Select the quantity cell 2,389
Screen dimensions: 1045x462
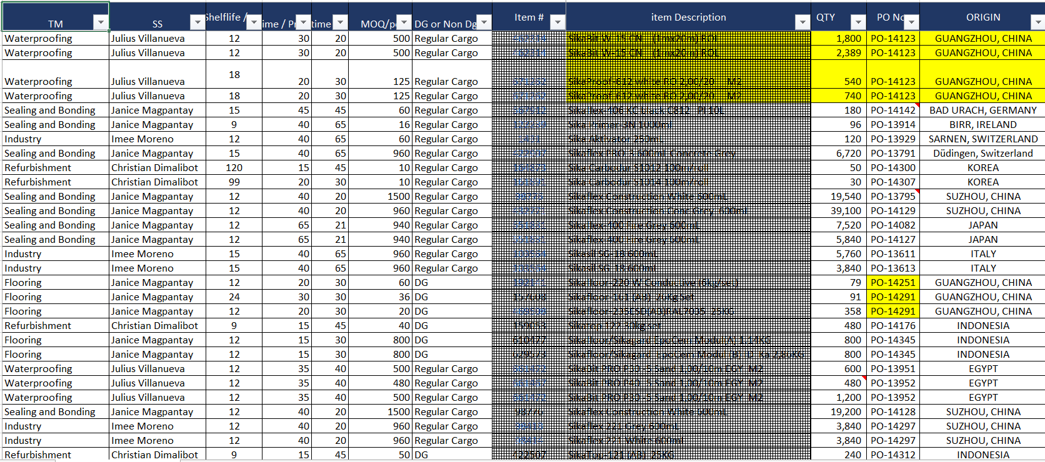tap(839, 53)
